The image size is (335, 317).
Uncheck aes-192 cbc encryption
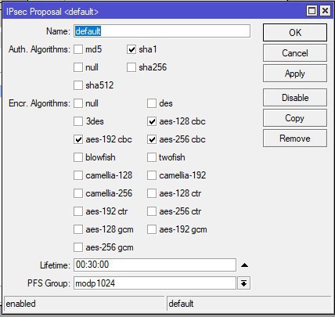(78, 139)
